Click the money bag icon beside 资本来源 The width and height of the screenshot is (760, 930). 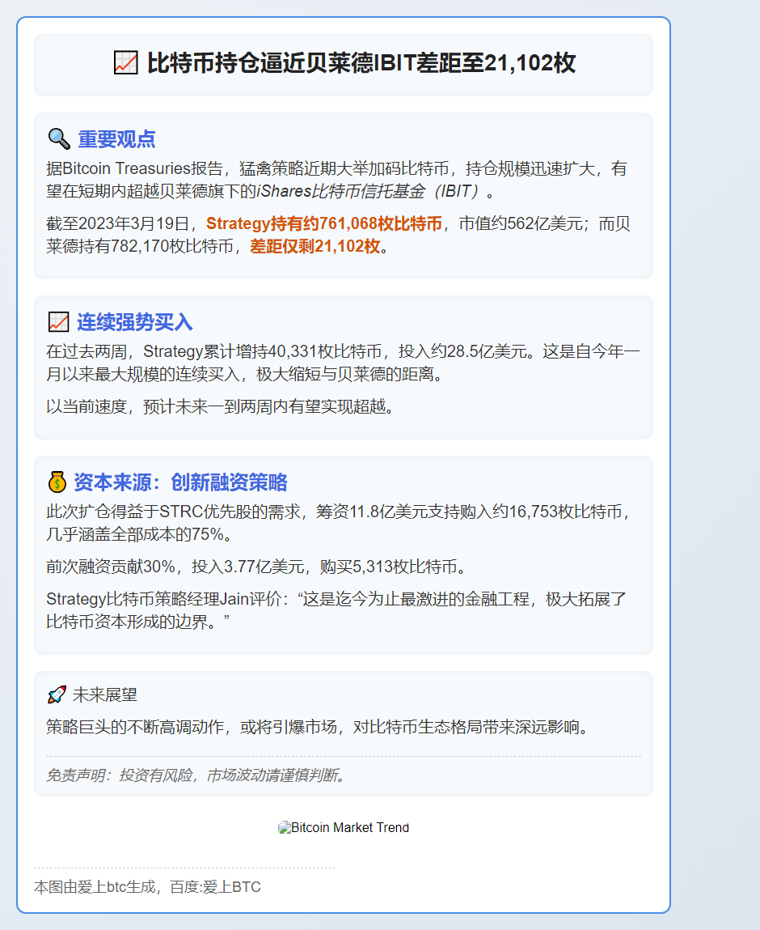pos(57,482)
